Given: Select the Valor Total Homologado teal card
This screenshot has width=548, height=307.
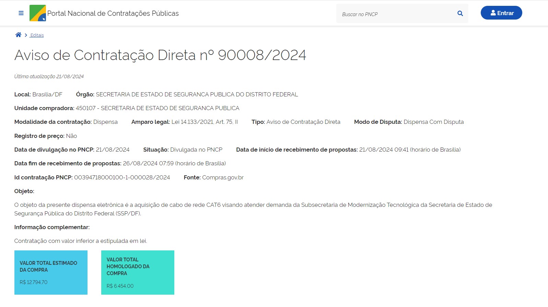Looking at the screenshot, I should point(138,272).
